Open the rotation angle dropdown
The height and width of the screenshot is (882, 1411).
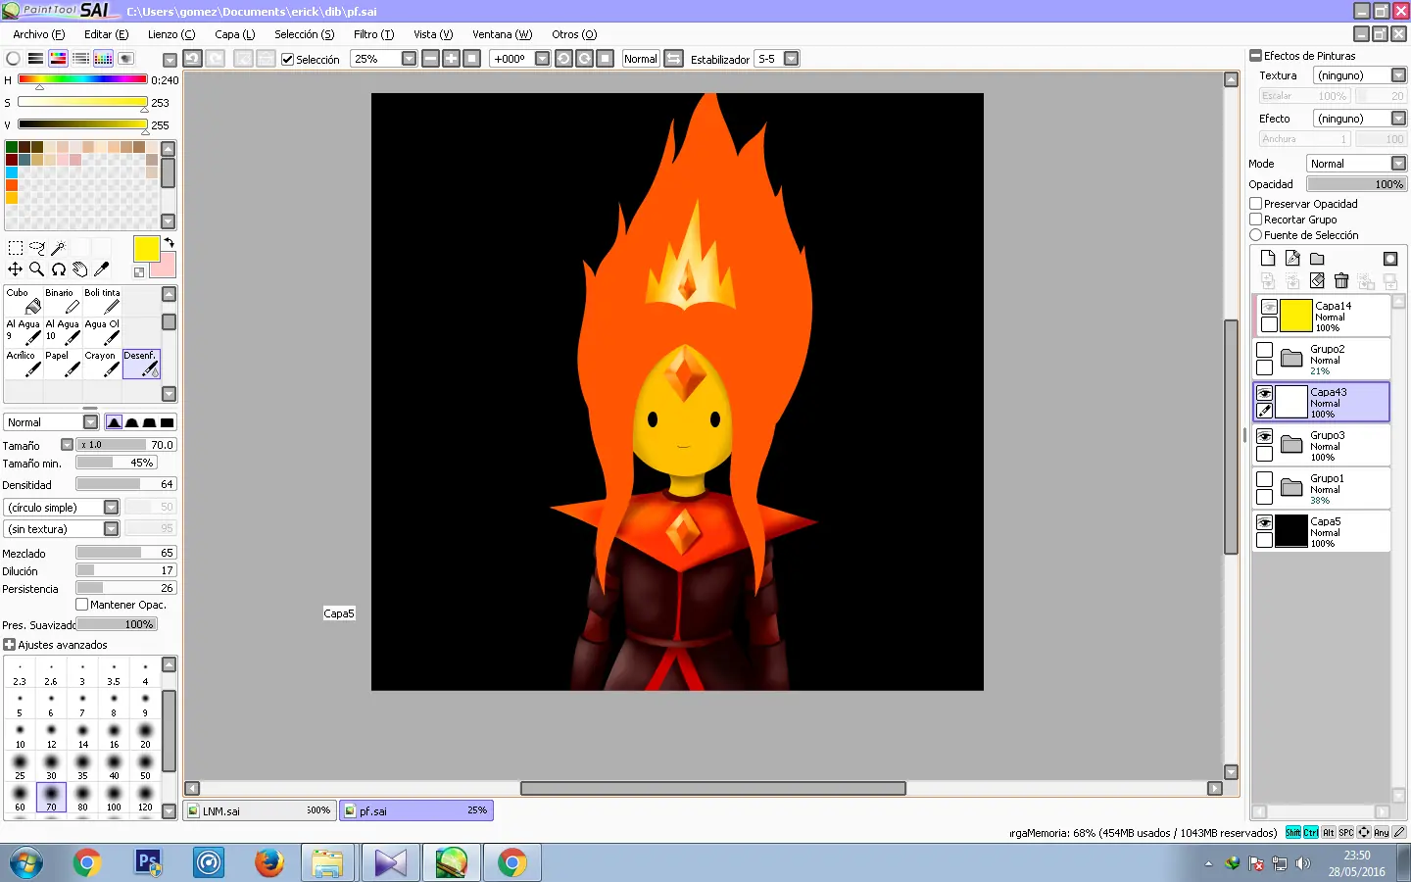tap(542, 59)
